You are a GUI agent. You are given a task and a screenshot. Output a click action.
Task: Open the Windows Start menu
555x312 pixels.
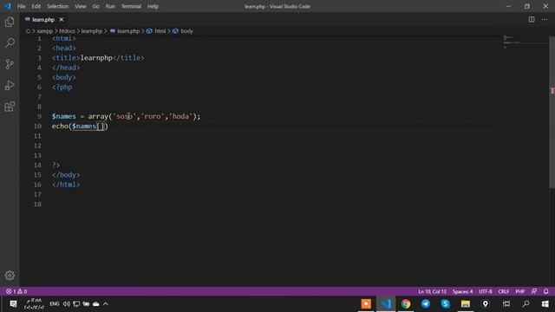545,304
